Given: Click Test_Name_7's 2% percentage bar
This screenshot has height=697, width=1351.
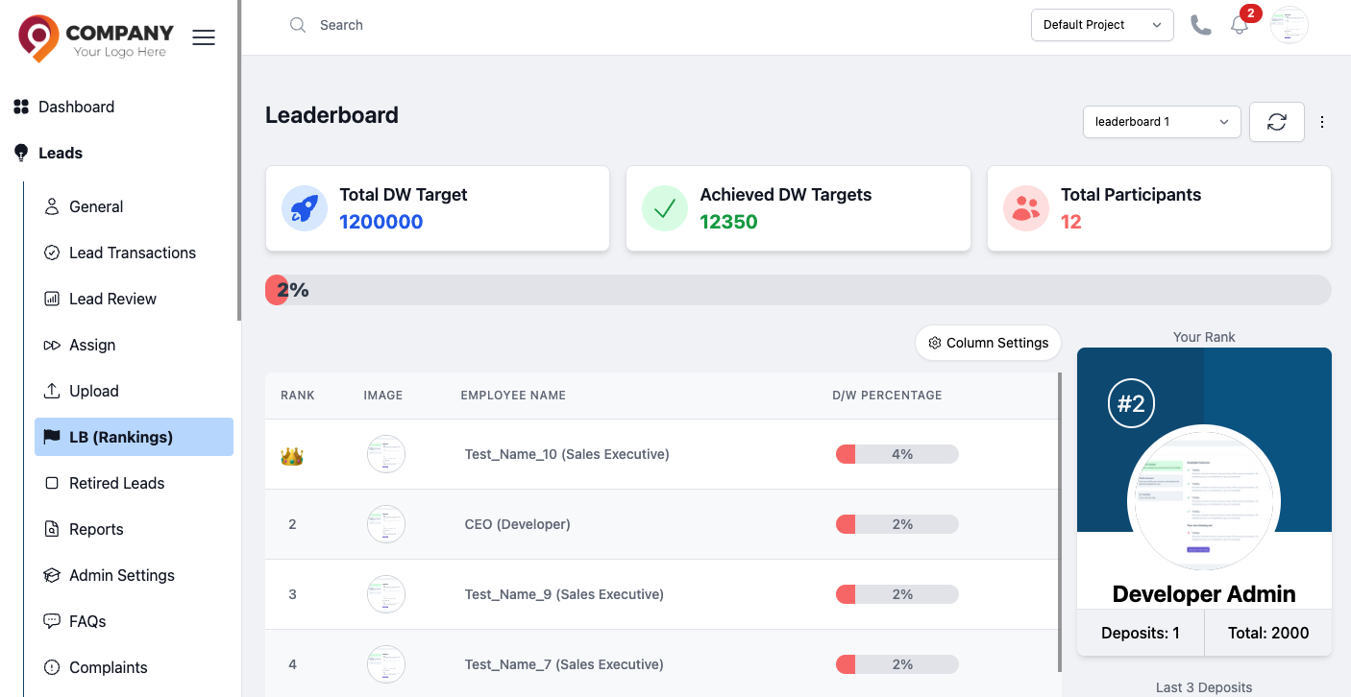Looking at the screenshot, I should point(897,664).
